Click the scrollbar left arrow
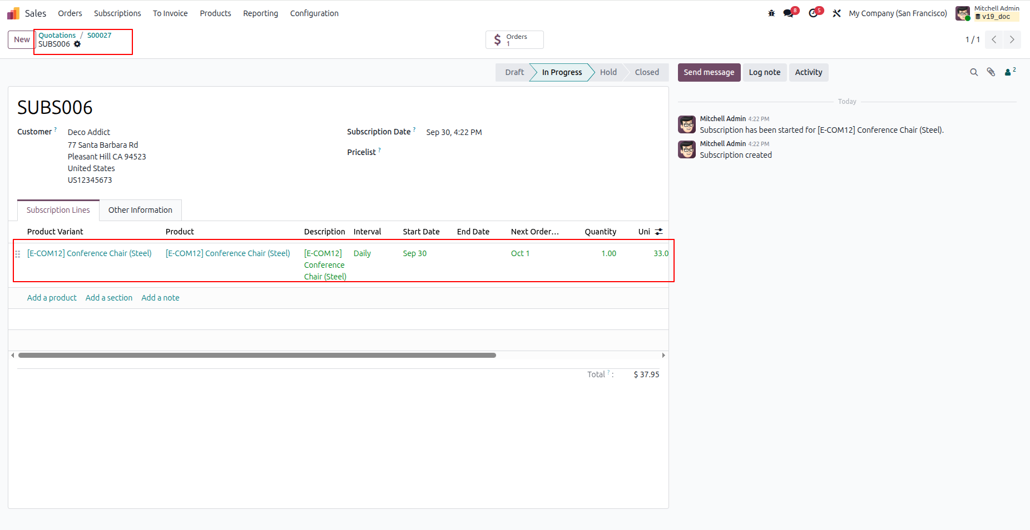1030x530 pixels. coord(13,356)
